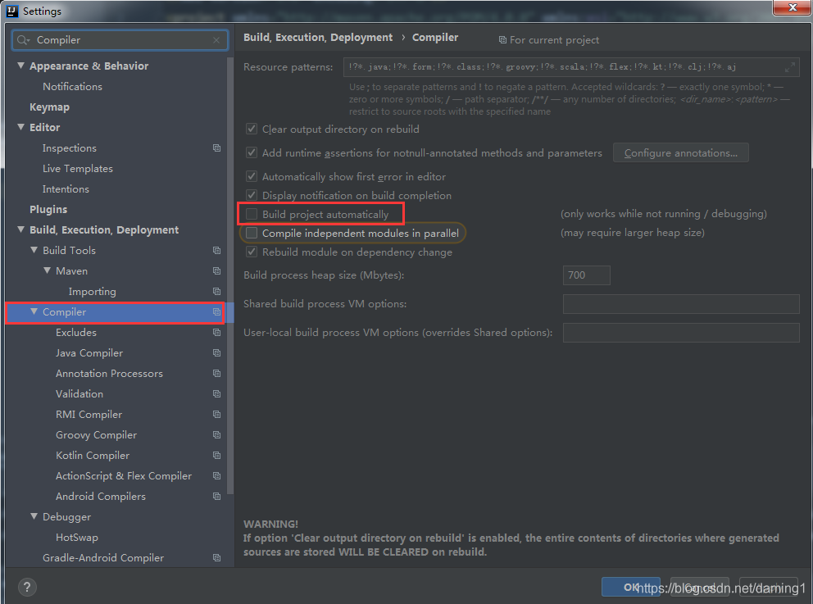This screenshot has height=604, width=813.
Task: Click the project-level icon beside the selected Compiler row
Action: [216, 312]
